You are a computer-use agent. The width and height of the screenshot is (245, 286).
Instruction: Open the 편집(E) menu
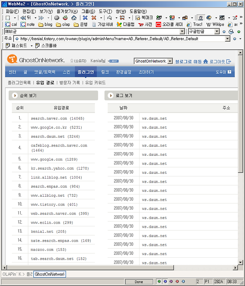coord(29,12)
